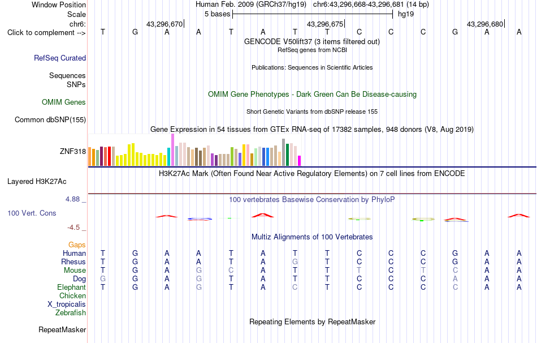Click the H3K27Ac Mark track title
This screenshot has width=537, height=343.
[x=312, y=173]
